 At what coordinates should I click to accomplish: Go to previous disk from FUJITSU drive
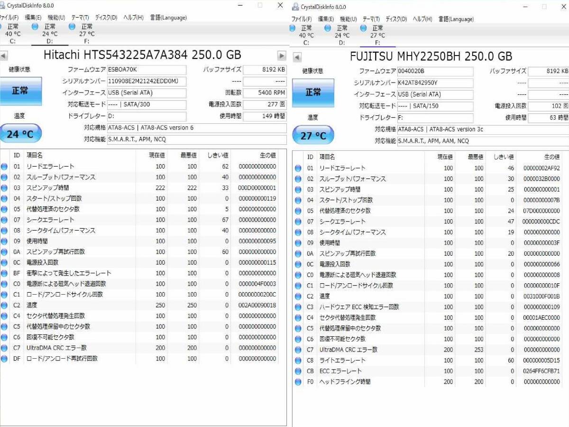[x=297, y=57]
